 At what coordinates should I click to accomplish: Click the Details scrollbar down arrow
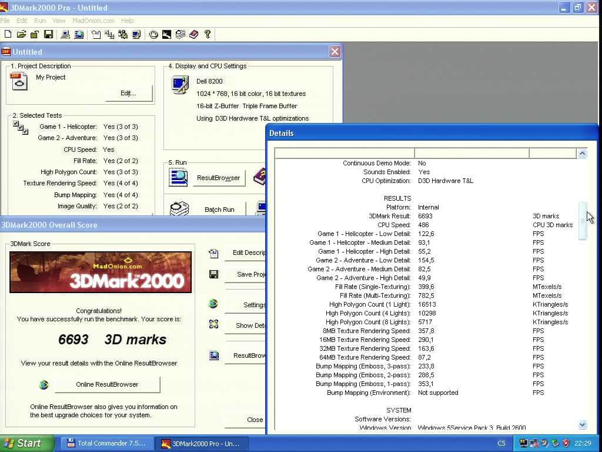click(x=583, y=425)
